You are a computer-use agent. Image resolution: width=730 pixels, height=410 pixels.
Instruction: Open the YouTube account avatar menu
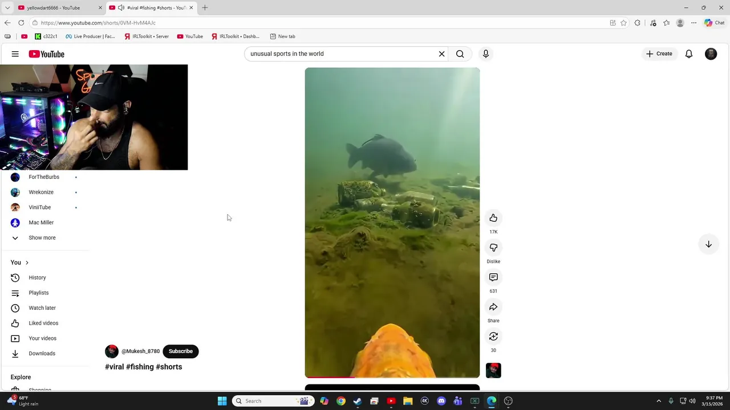click(711, 54)
